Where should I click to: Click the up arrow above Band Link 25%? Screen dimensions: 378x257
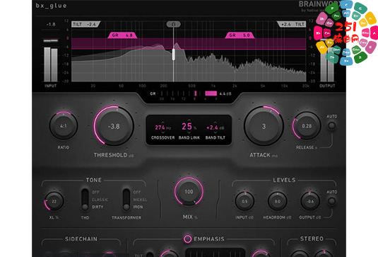point(189,120)
